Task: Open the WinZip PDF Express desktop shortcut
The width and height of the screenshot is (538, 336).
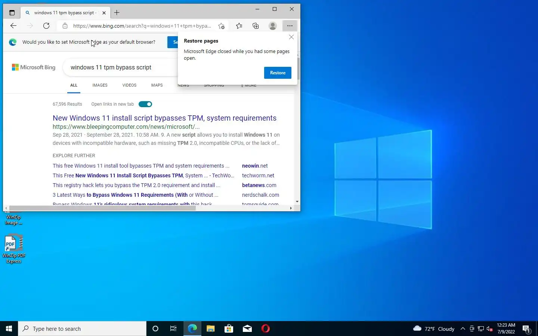Action: tap(14, 249)
